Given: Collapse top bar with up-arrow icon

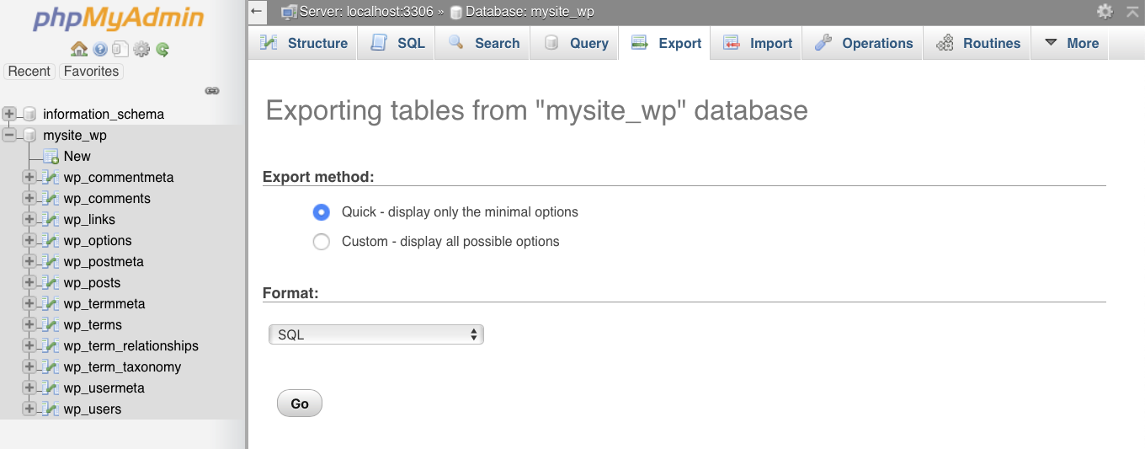Looking at the screenshot, I should (1132, 12).
